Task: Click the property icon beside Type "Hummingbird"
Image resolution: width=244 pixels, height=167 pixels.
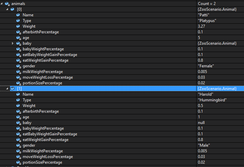Action: click(x=18, y=100)
